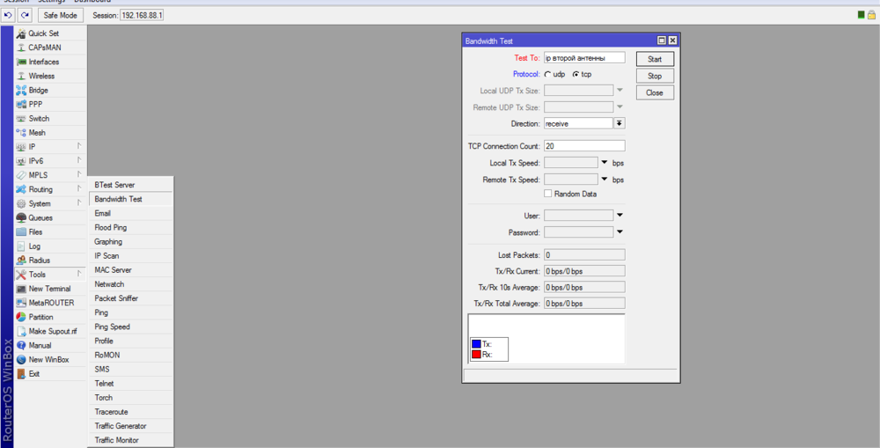Viewport: 880px width, 448px height.
Task: Open New Terminal icon in sidebar
Action: click(21, 289)
